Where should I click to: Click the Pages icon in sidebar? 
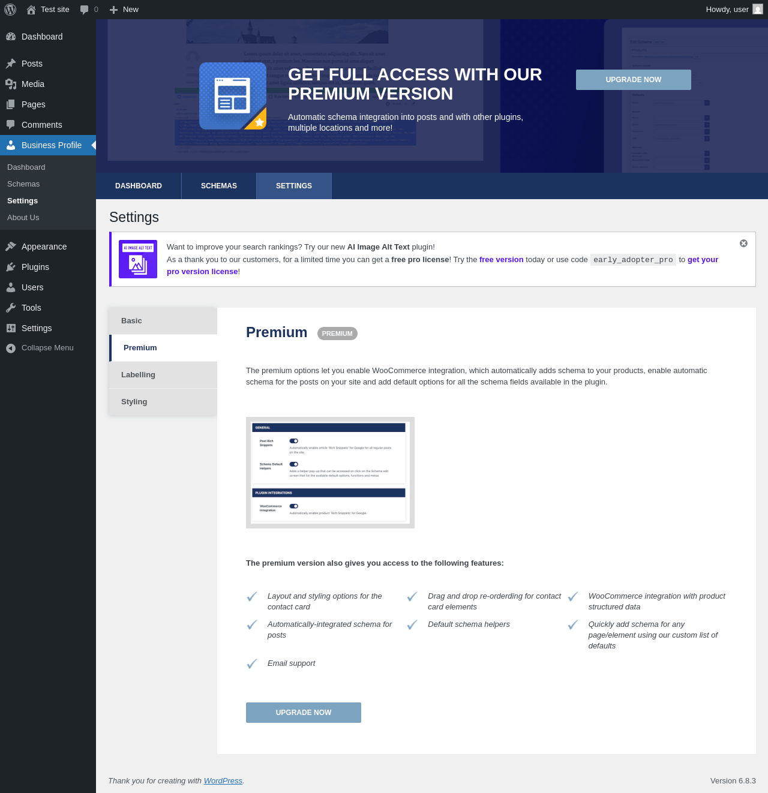pos(11,104)
